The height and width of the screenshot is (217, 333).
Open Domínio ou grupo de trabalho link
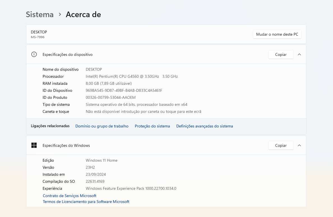point(102,126)
